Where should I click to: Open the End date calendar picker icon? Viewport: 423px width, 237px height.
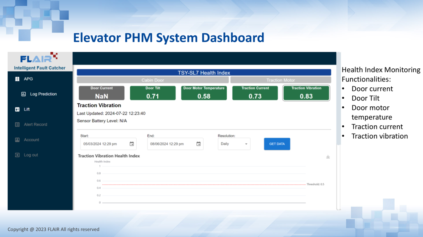pos(198,144)
